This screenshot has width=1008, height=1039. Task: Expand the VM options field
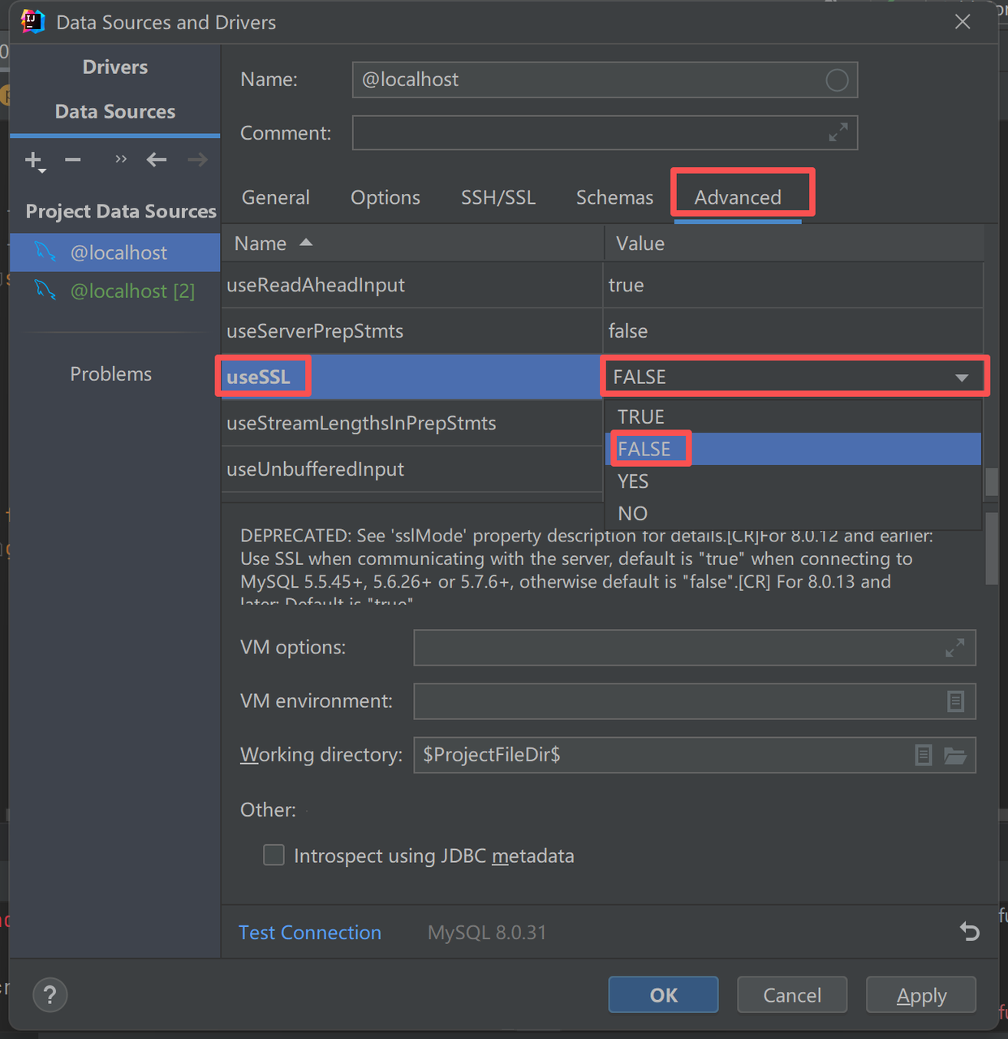point(955,648)
